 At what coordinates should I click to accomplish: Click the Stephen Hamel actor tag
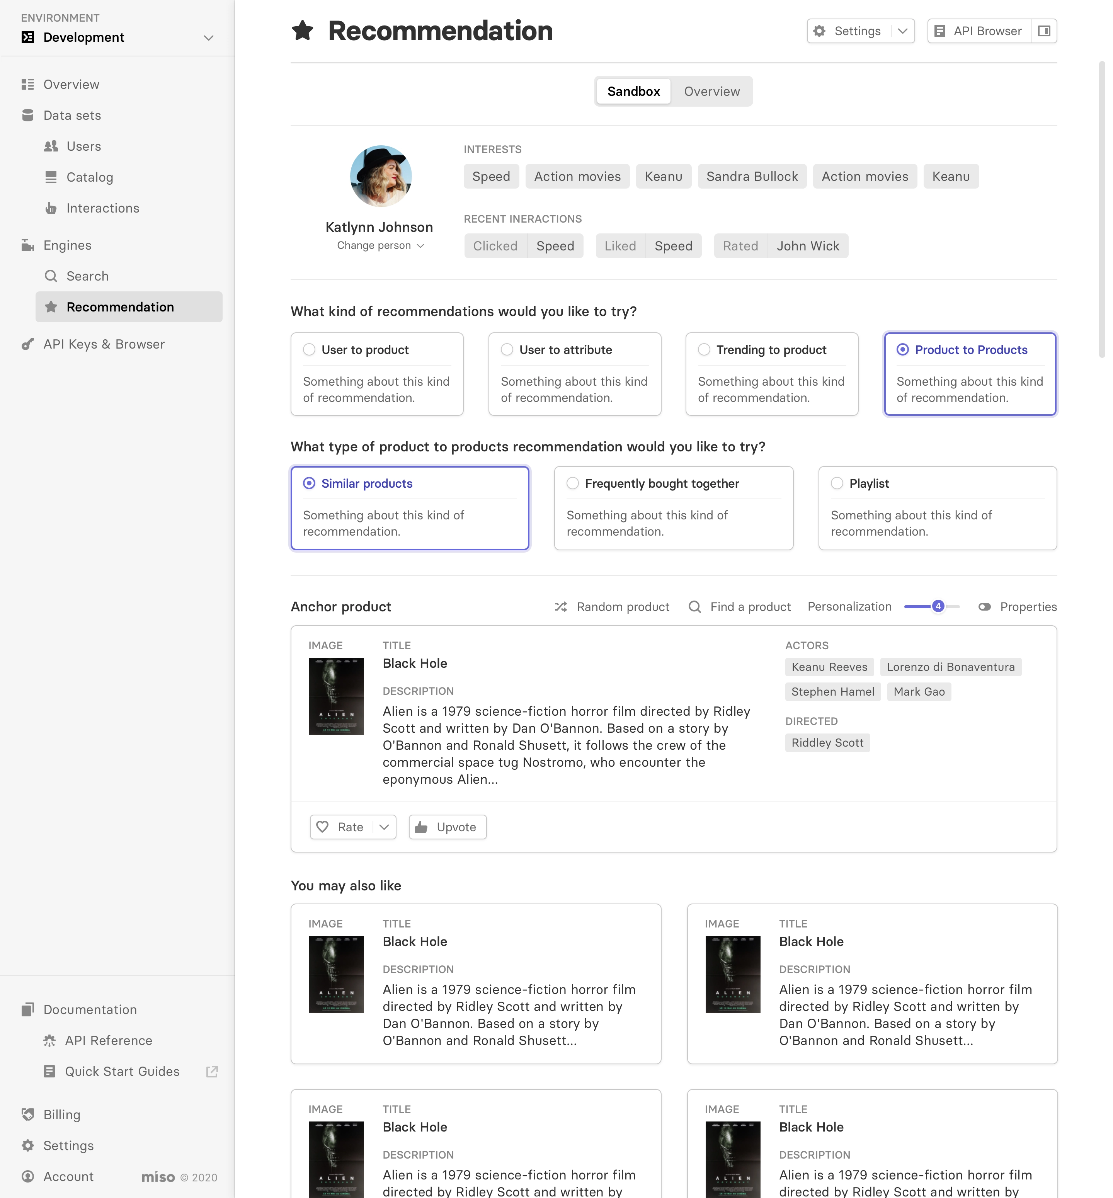(832, 691)
